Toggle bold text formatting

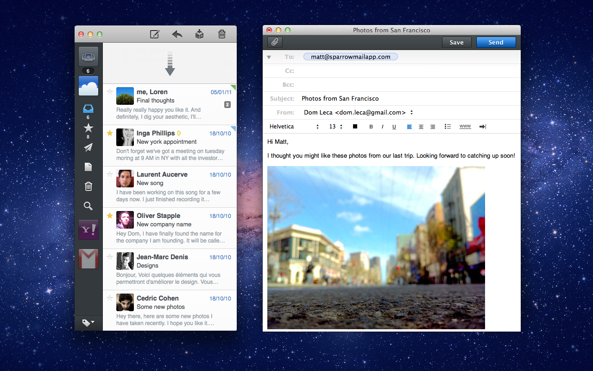371,127
